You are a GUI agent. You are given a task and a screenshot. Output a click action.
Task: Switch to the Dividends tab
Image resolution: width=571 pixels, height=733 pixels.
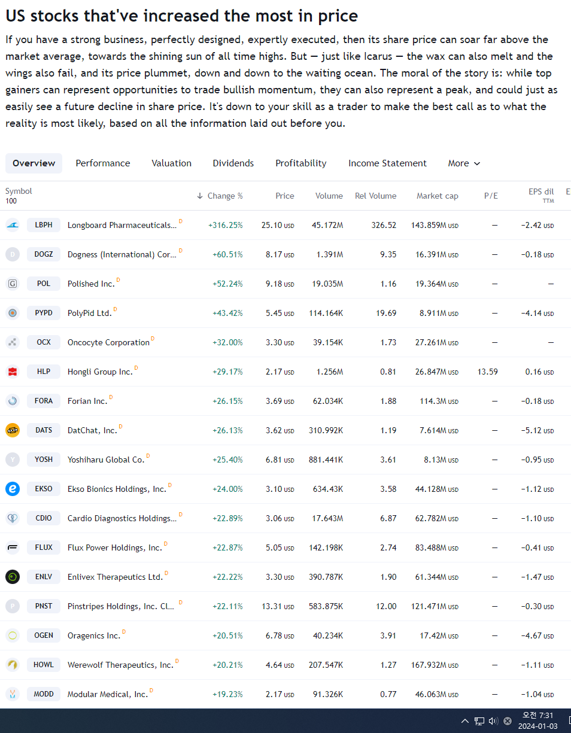click(233, 163)
